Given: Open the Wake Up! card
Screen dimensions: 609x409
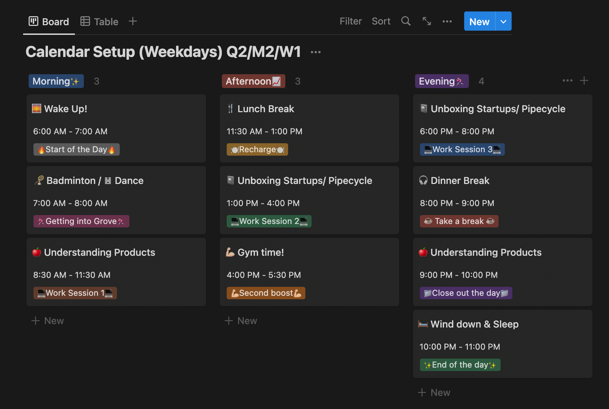Looking at the screenshot, I should coord(116,128).
